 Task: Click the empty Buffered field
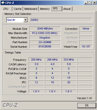point(86,38)
